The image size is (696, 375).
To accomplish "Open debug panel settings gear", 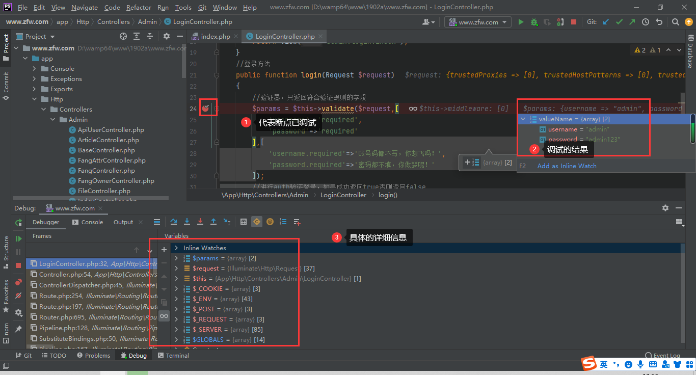I will 665,208.
